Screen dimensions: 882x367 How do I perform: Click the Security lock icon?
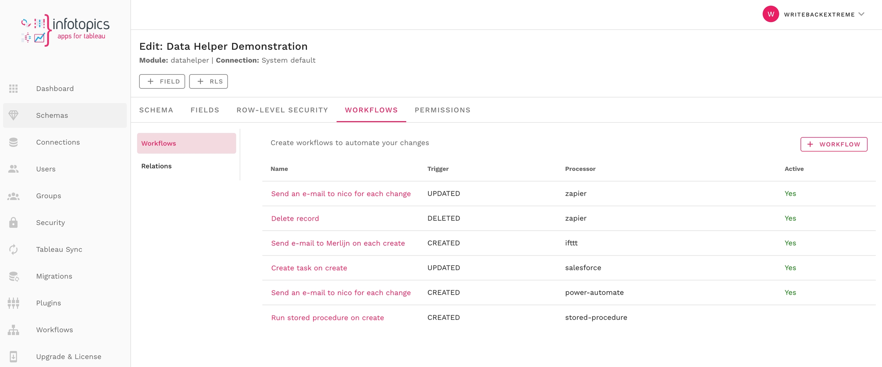[13, 223]
